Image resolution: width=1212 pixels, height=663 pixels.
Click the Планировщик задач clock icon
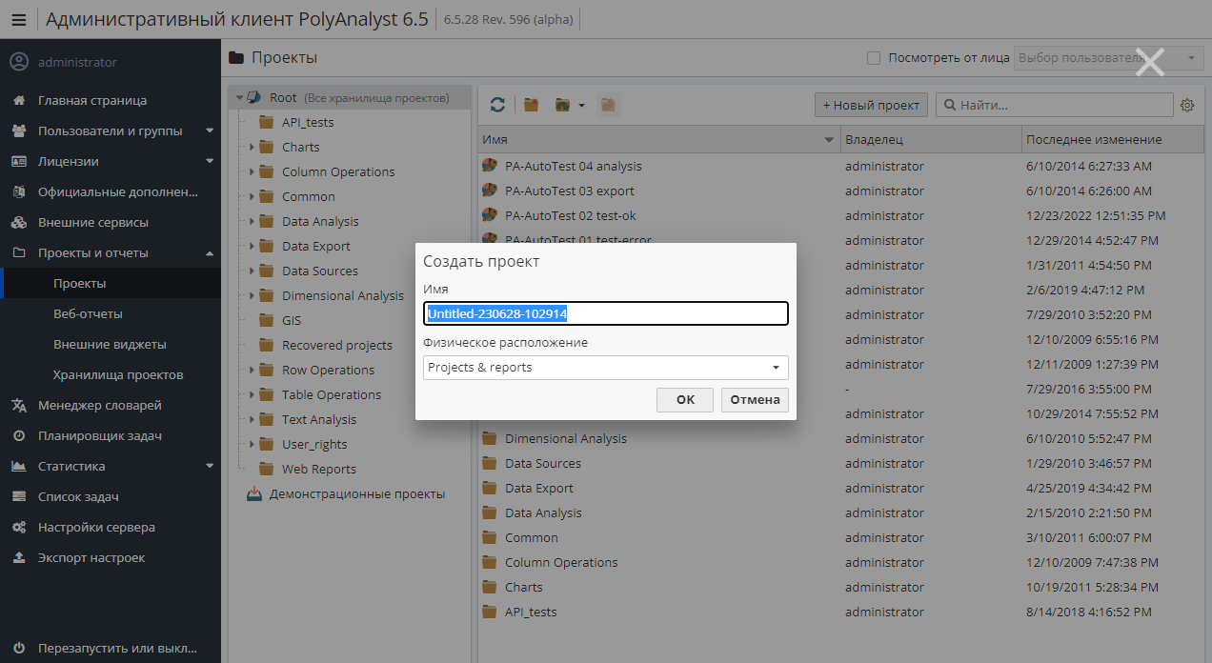(x=18, y=435)
